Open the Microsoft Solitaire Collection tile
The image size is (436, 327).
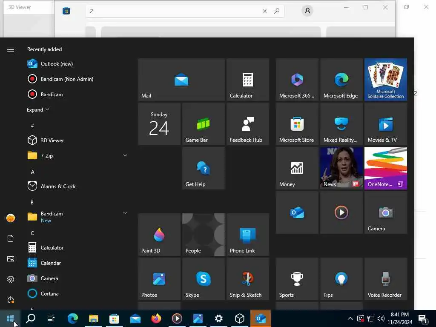pos(386,80)
